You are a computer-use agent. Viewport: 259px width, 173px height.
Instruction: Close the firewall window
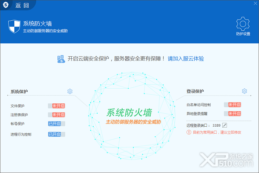point(256,3)
